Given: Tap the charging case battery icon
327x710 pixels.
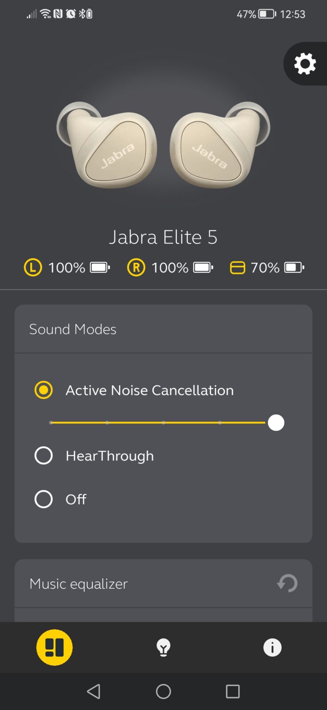Looking at the screenshot, I should (x=237, y=268).
